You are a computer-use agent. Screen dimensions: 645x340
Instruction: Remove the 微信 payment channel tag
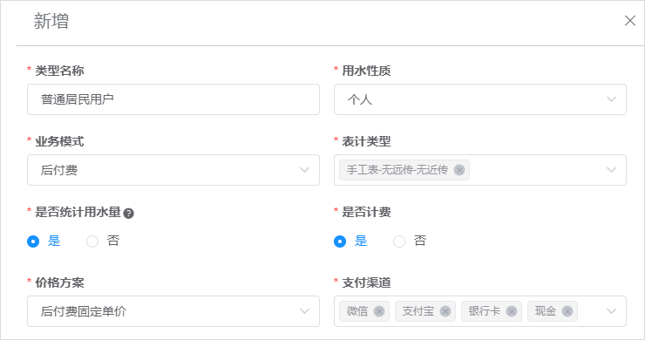click(x=379, y=311)
